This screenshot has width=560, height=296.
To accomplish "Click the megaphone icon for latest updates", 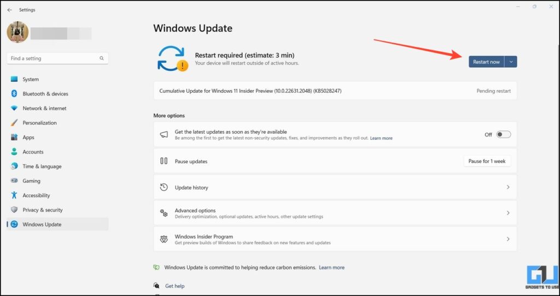I will click(164, 134).
